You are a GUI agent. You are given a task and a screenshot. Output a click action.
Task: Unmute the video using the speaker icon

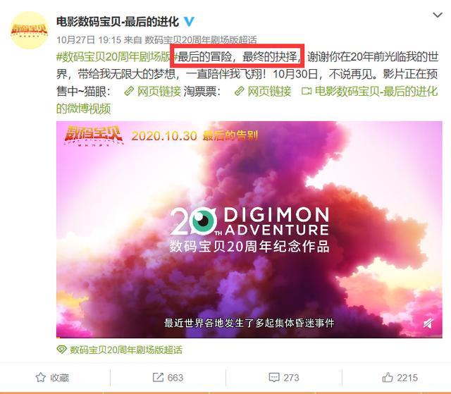point(428,324)
